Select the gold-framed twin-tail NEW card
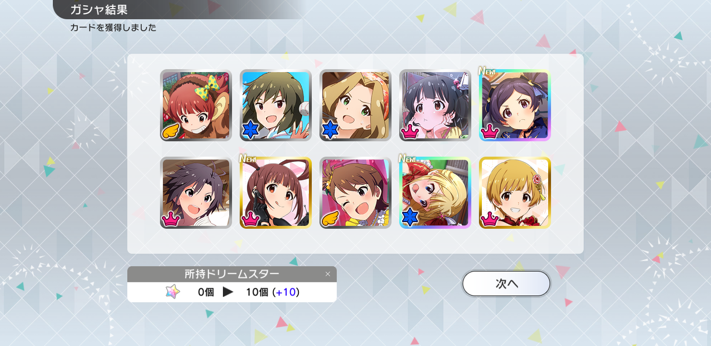 click(276, 193)
